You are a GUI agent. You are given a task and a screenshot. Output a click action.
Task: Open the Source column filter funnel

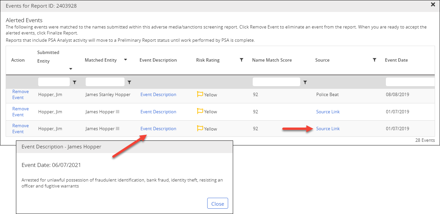coord(375,60)
